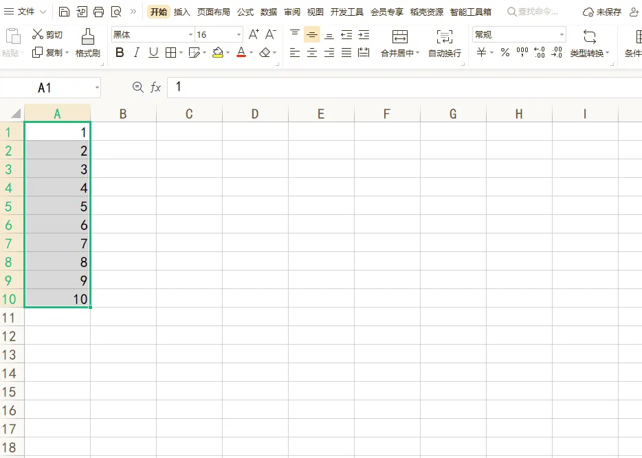This screenshot has width=642, height=458.
Task: Open the fill color dropdown arrow
Action: coord(228,53)
